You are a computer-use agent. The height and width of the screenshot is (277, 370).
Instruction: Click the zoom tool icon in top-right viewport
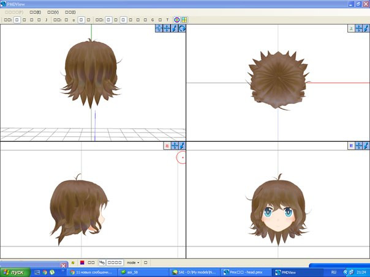click(366, 29)
